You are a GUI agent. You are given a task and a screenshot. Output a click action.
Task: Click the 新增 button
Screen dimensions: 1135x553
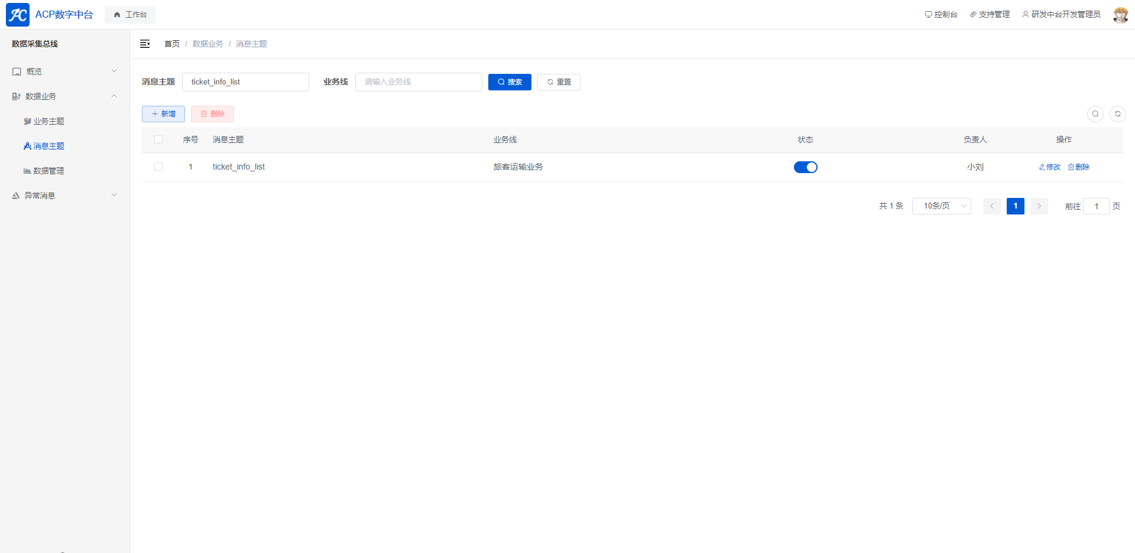tap(163, 114)
